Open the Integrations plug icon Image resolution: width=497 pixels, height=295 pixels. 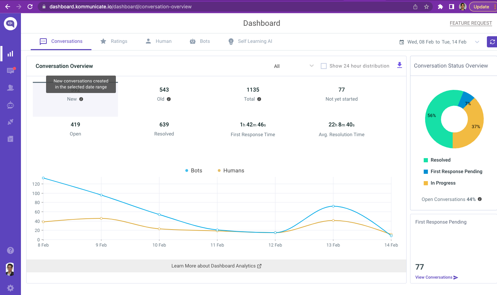click(10, 122)
